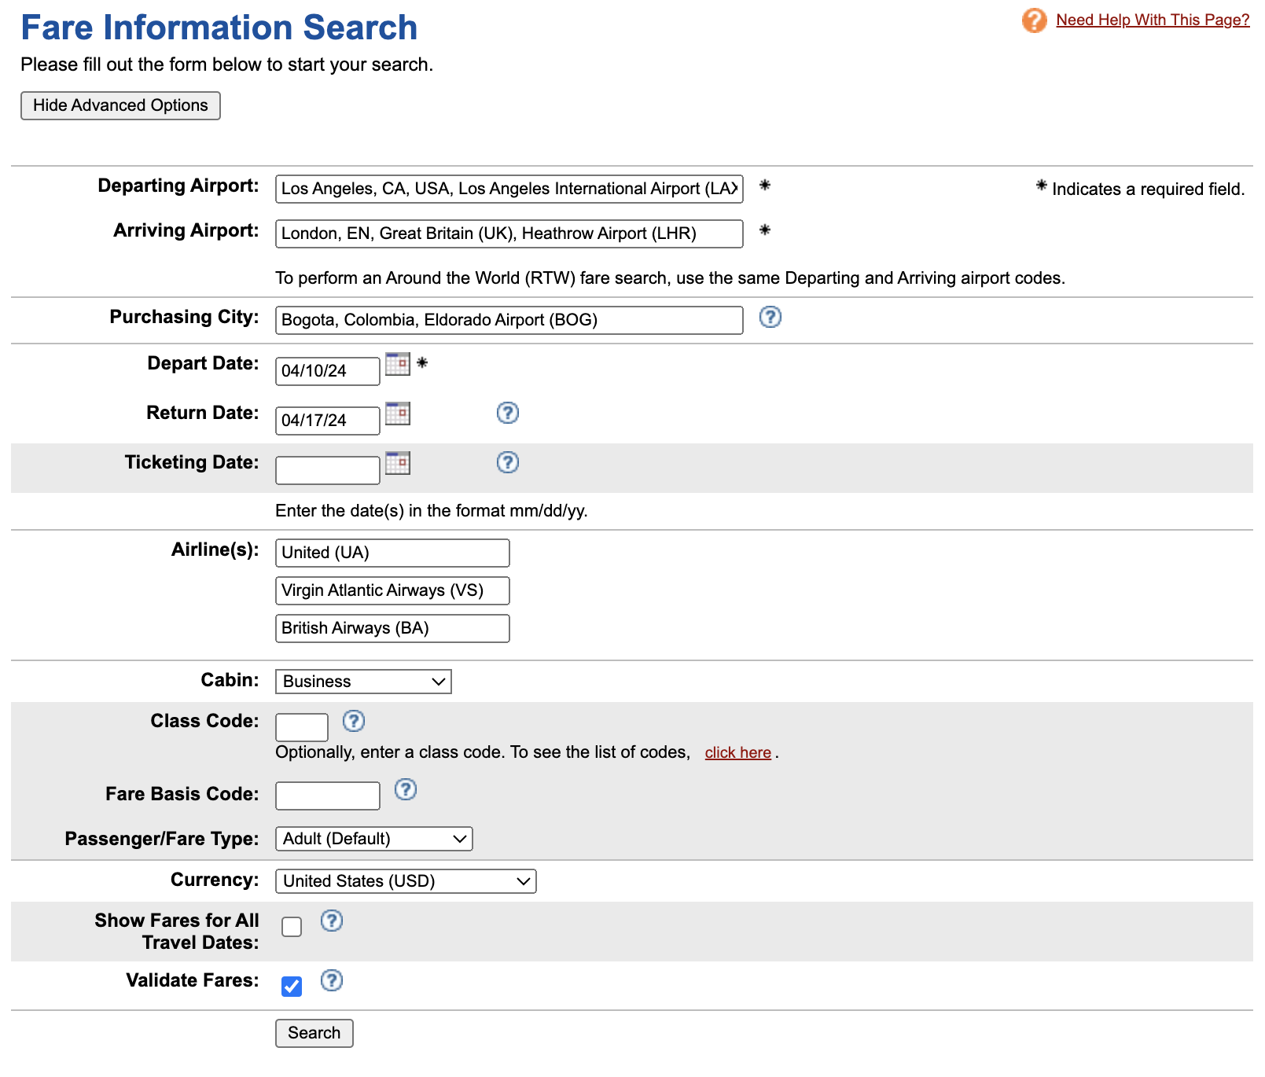
Task: Open the Currency dropdown
Action: coord(406,881)
